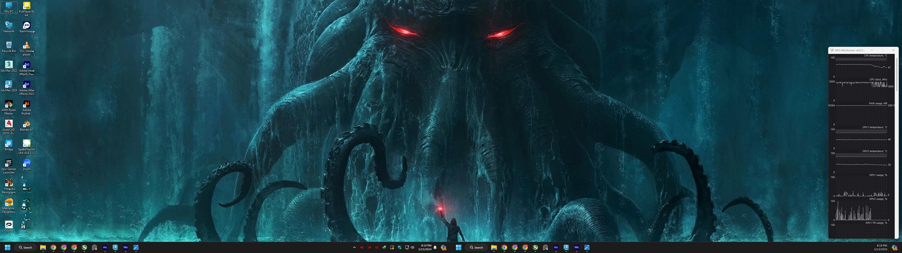902x253 pixels.
Task: Open Copilot icon on the right taskbar
Action: coord(895,248)
